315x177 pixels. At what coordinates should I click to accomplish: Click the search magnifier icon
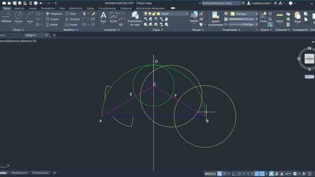click(243, 3)
